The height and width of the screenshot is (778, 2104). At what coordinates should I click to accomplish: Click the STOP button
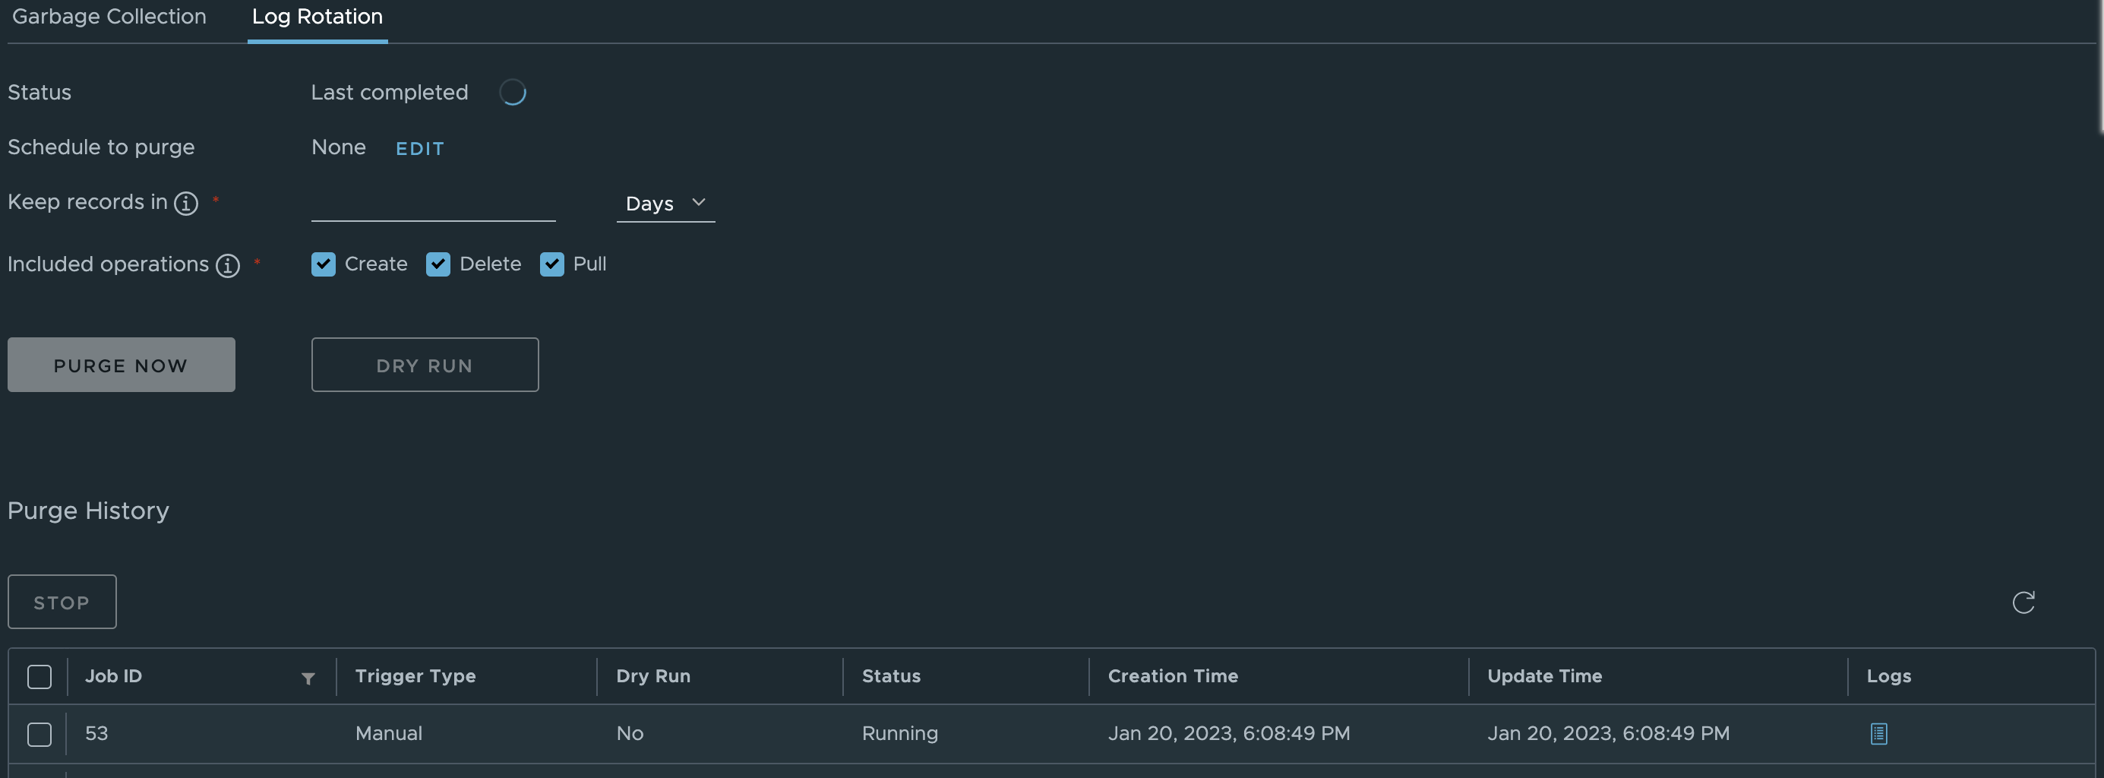(x=62, y=602)
